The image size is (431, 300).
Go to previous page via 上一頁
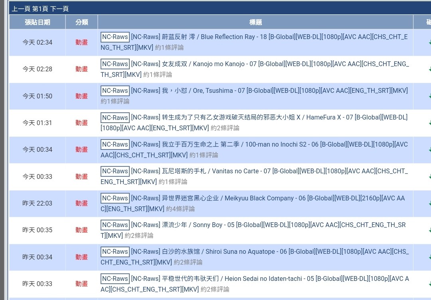click(21, 9)
